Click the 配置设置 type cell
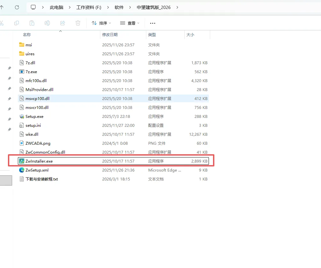 [x=156, y=125]
